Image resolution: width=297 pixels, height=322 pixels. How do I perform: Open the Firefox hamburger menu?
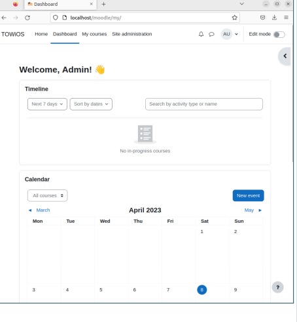pyautogui.click(x=286, y=18)
